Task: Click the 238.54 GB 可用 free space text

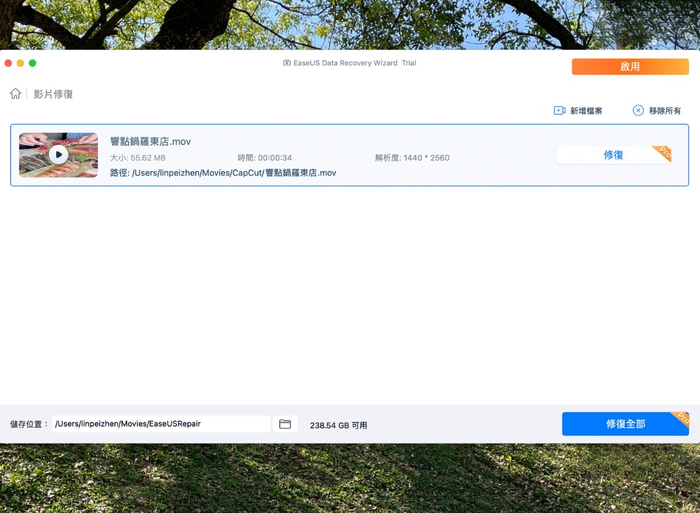Action: click(338, 426)
